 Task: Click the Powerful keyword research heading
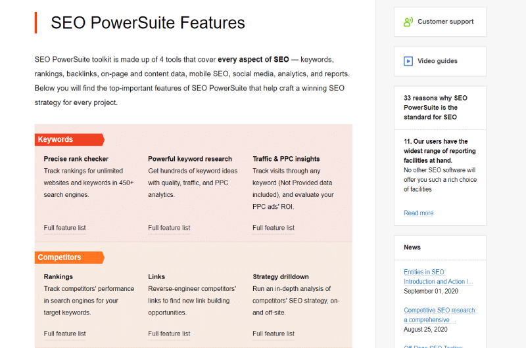190,159
